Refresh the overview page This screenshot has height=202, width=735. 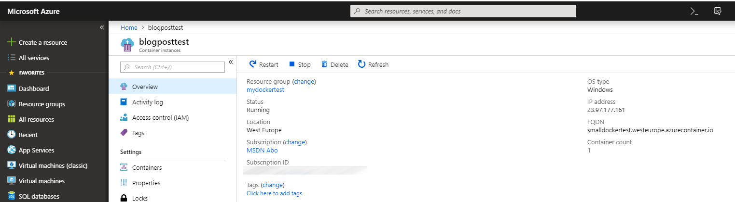tap(373, 64)
